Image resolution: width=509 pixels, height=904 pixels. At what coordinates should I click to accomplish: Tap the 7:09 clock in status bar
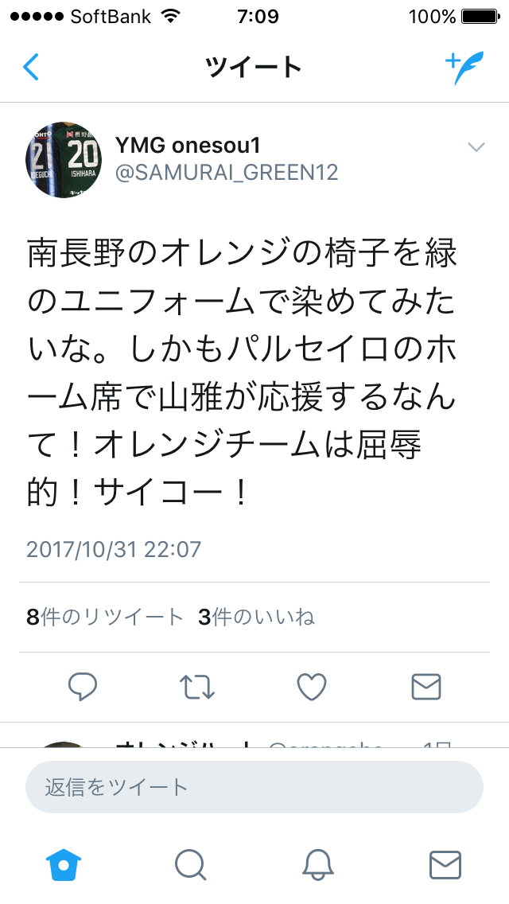(x=258, y=16)
